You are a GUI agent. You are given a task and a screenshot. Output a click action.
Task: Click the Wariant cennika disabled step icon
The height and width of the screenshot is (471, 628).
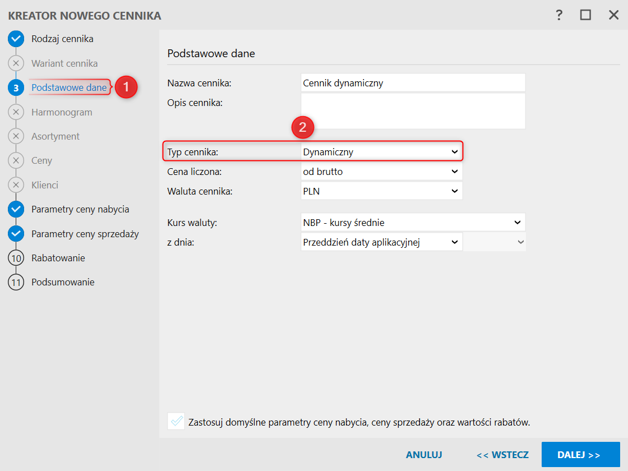(16, 63)
